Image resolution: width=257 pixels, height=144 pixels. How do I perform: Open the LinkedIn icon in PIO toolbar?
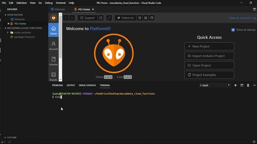pos(146,18)
